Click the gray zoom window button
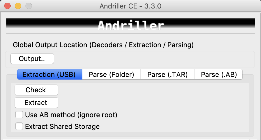 28,6
